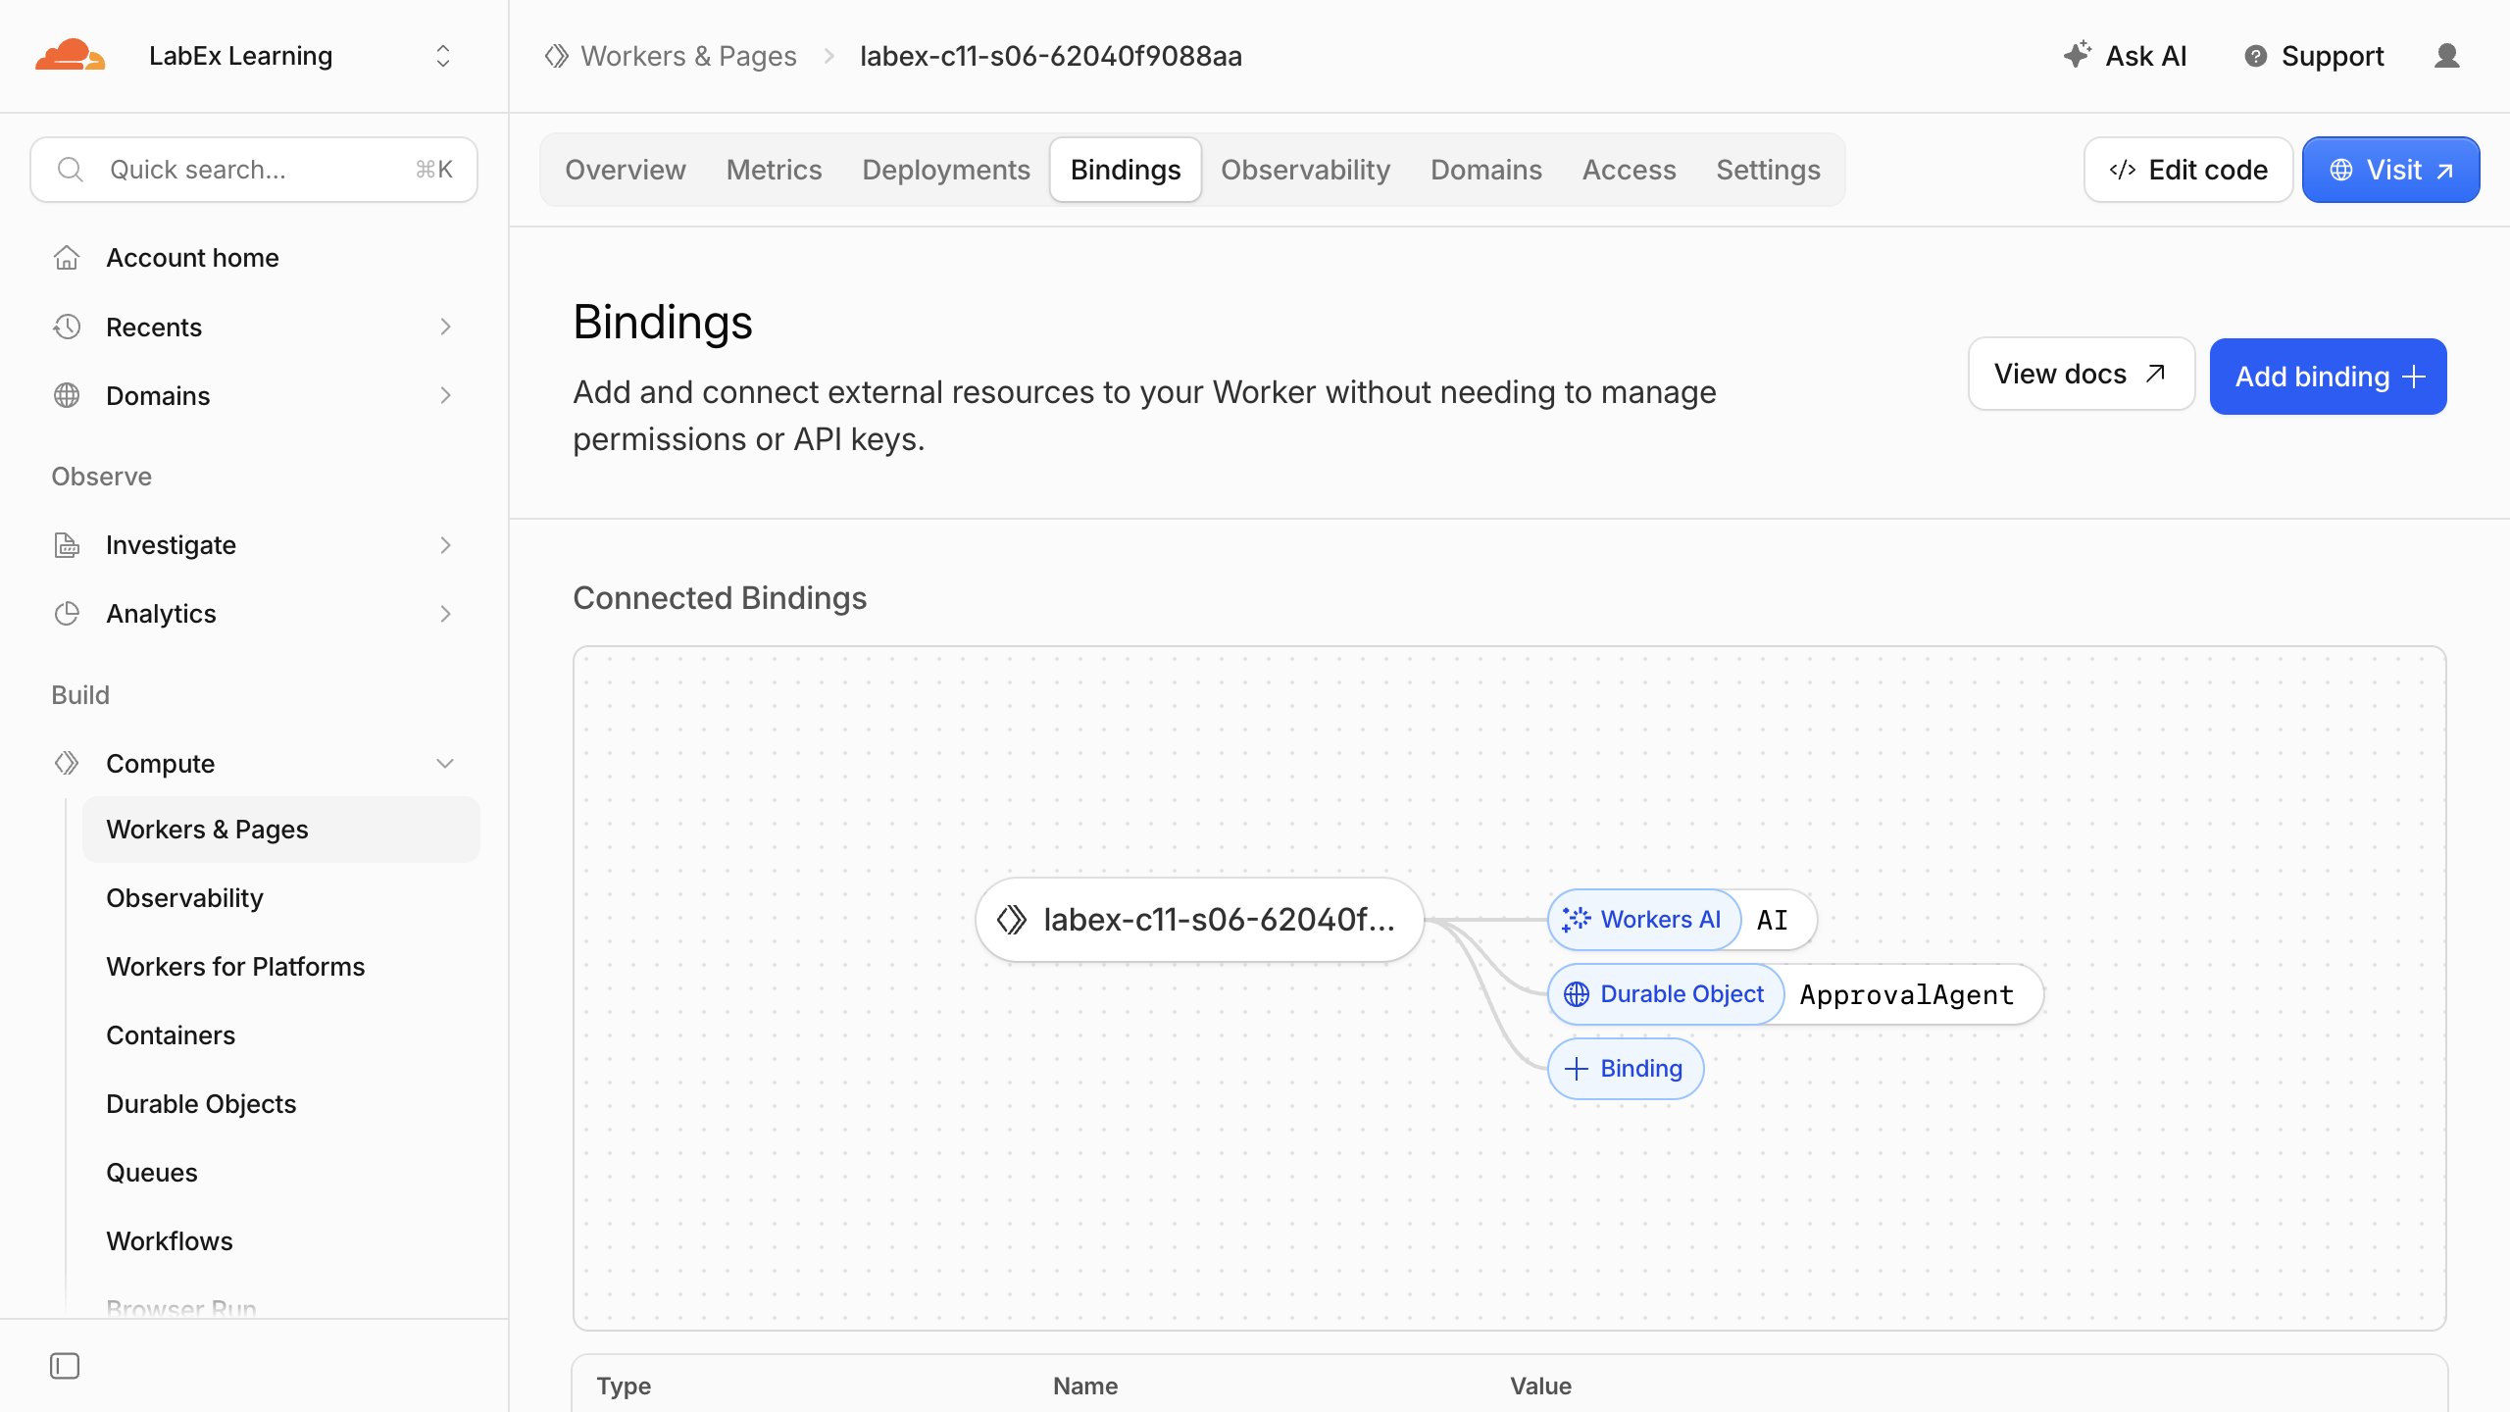The image size is (2510, 1412).
Task: Click the Ask AI sparkle icon
Action: click(2077, 55)
